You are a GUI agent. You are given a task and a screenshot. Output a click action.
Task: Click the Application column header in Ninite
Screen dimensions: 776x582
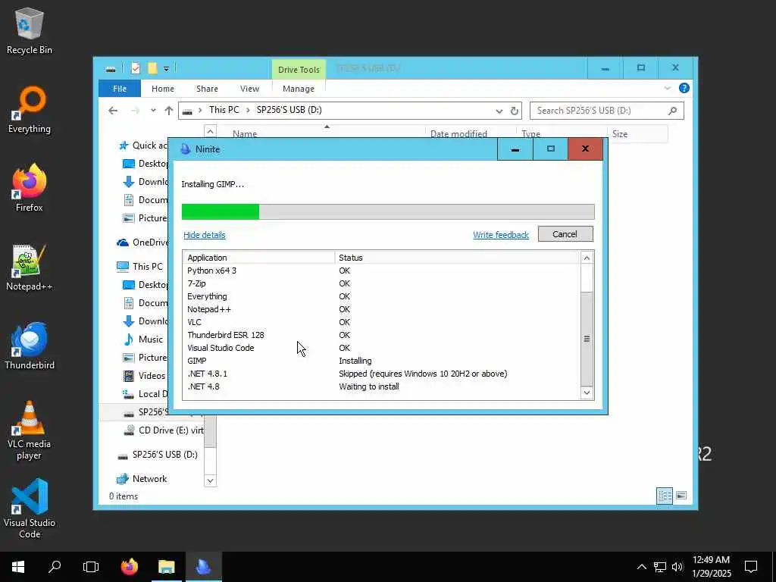pyautogui.click(x=259, y=258)
